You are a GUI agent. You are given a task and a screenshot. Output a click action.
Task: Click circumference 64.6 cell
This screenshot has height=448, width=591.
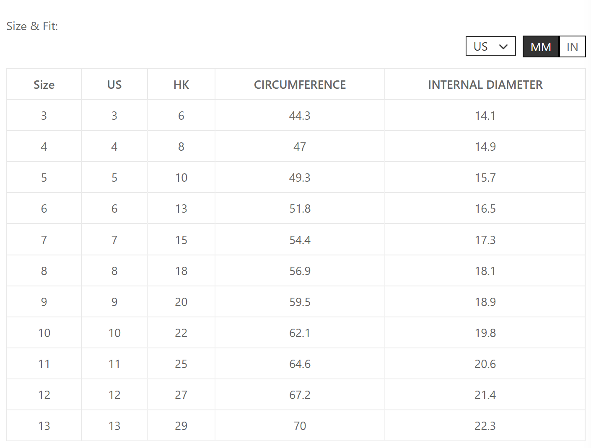click(300, 364)
